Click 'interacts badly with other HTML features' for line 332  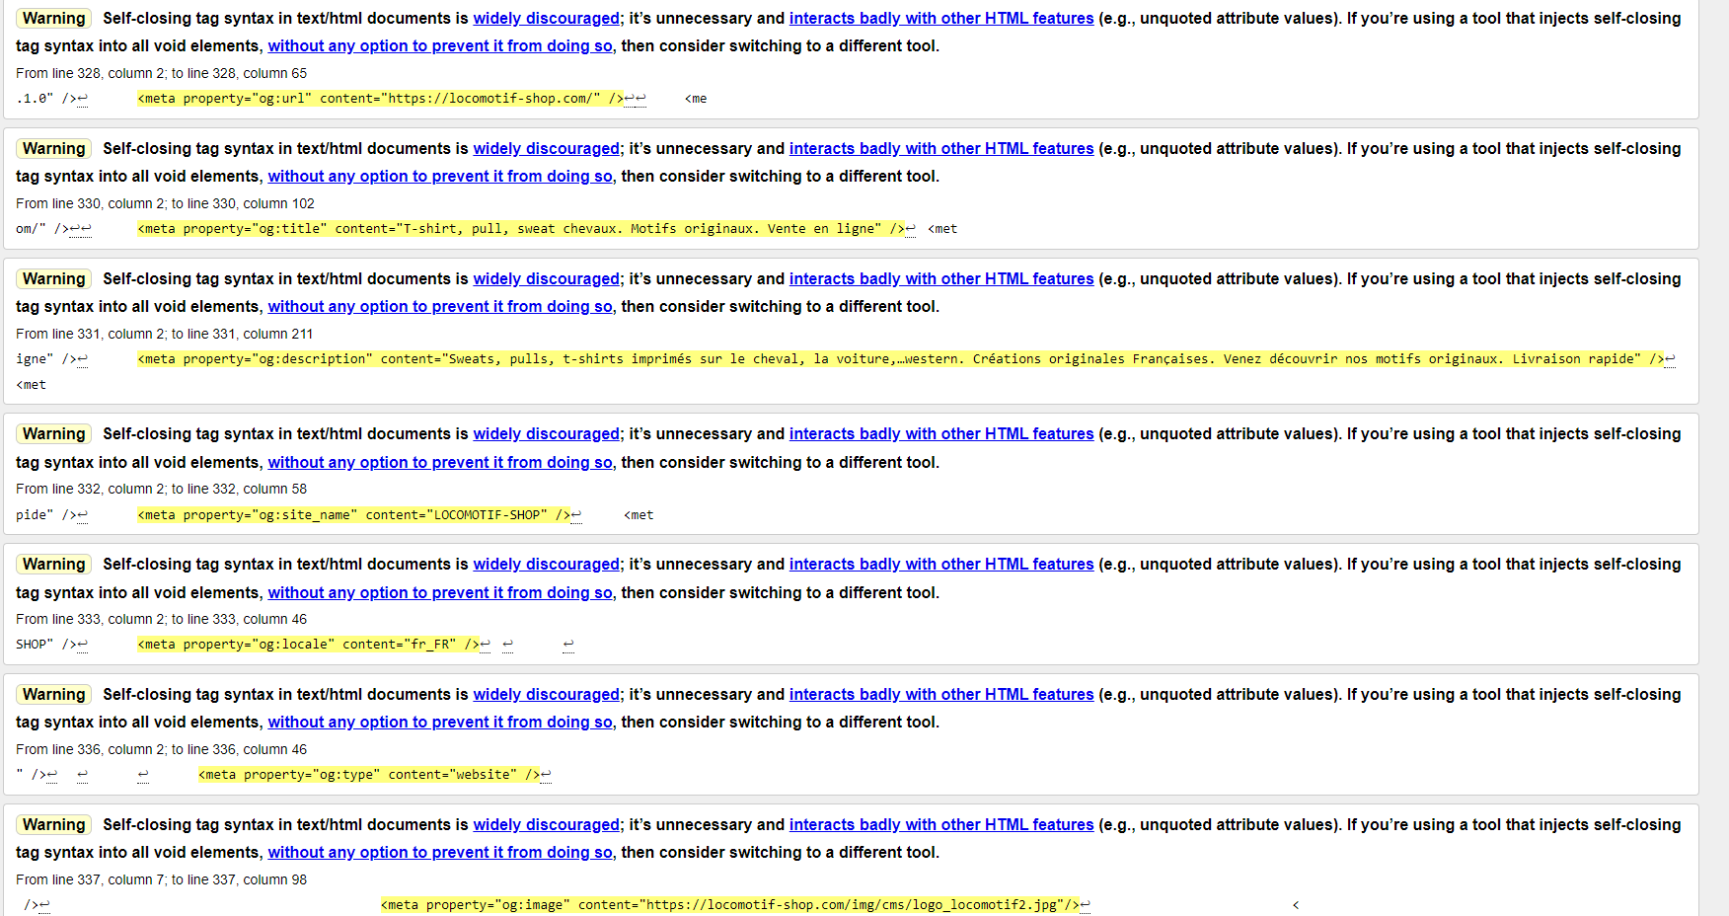(941, 434)
